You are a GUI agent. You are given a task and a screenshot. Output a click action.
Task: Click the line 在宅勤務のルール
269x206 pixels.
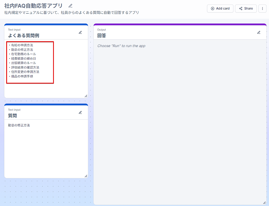(x=22, y=54)
